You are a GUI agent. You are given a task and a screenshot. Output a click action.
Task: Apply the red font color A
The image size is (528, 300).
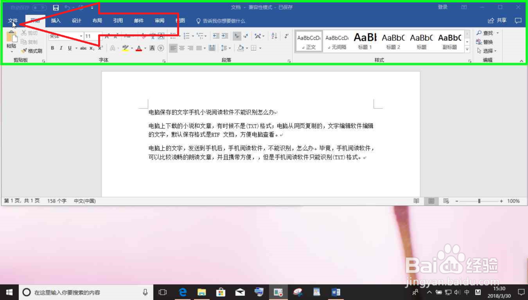pos(139,48)
